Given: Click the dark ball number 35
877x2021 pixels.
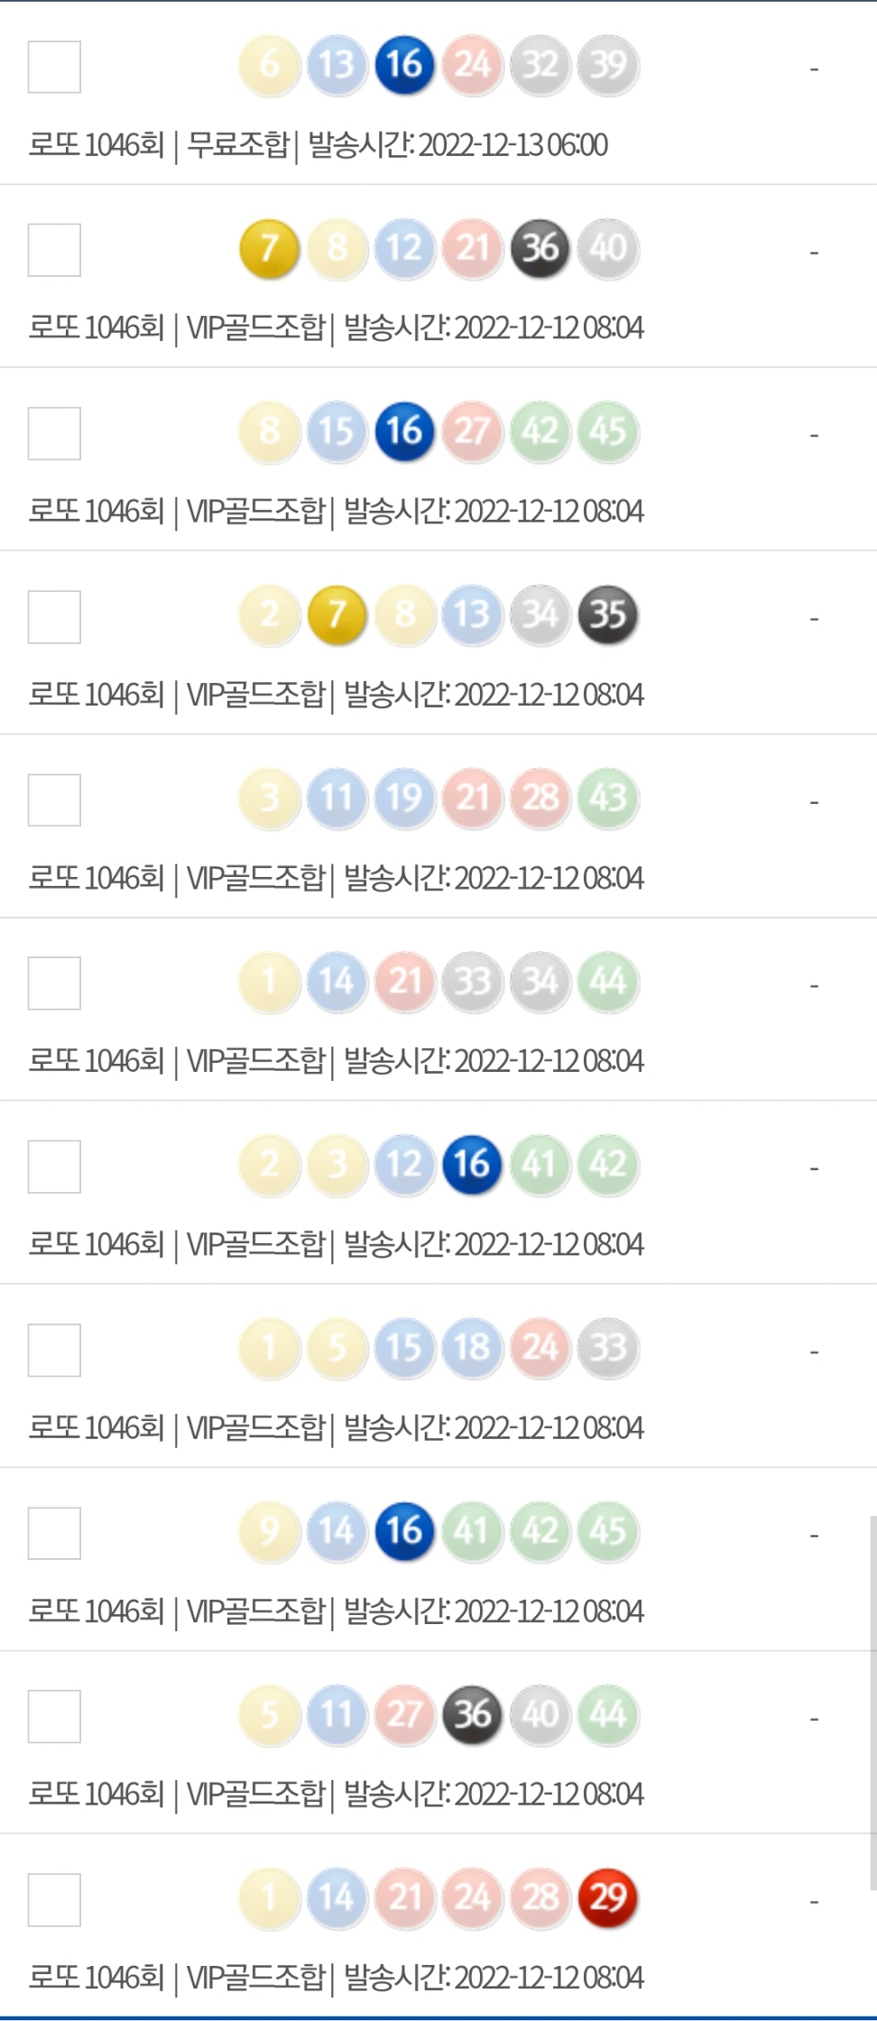Looking at the screenshot, I should [x=607, y=614].
